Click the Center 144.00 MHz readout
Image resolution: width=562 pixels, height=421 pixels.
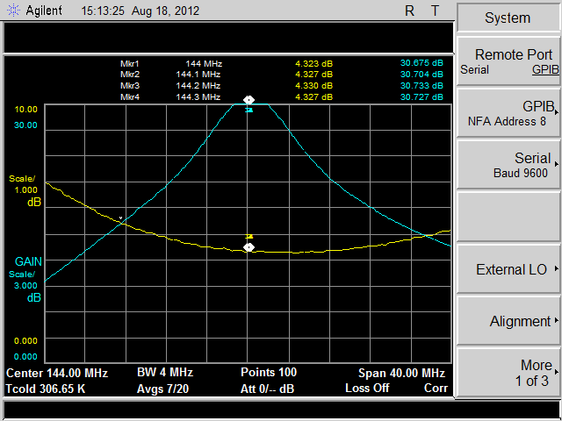point(57,373)
